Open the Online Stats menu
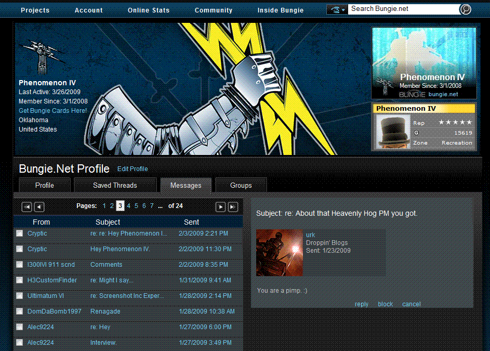The image size is (490, 351). [x=149, y=10]
